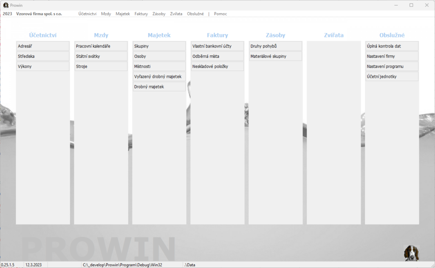Click the Účetnictví column heading
Image resolution: width=435 pixels, height=268 pixels.
click(x=43, y=35)
